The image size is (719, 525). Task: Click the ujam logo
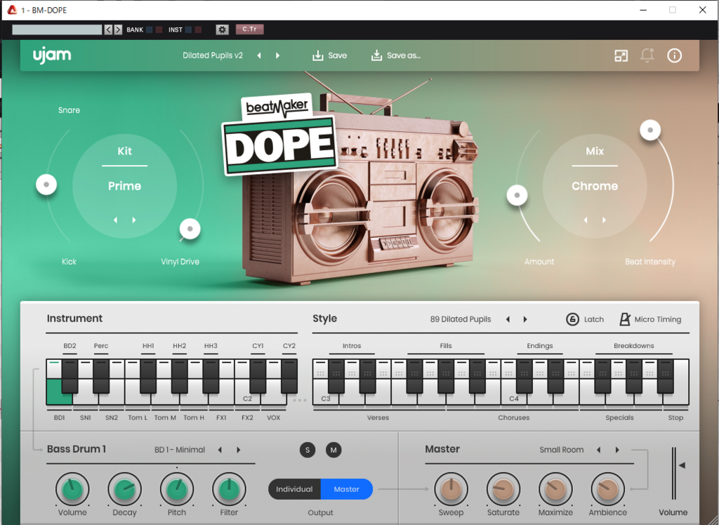coord(52,55)
